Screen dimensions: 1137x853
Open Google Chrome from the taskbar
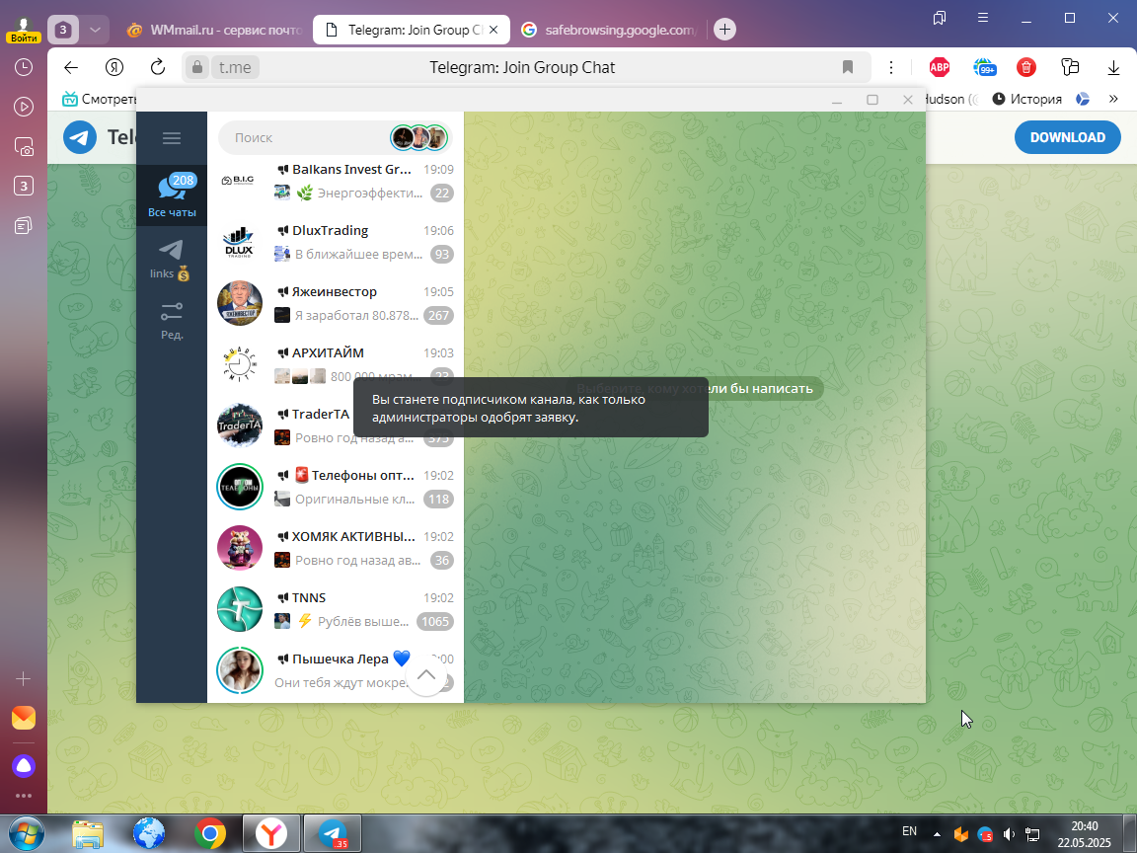coord(209,834)
